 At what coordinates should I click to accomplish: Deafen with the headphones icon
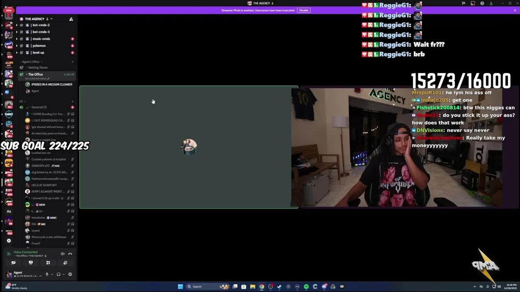pyautogui.click(x=58, y=275)
